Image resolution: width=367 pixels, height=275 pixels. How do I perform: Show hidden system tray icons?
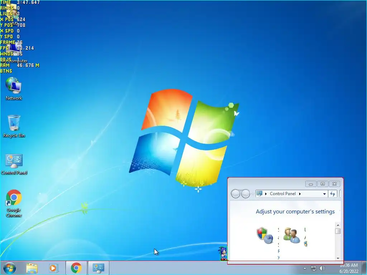[x=305, y=268]
